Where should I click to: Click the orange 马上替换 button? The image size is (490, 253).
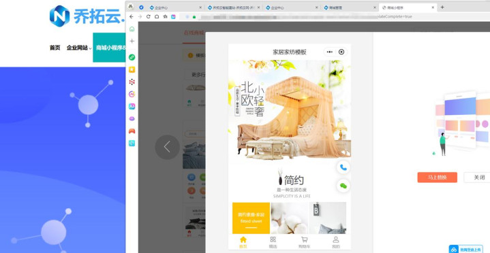[x=438, y=178]
